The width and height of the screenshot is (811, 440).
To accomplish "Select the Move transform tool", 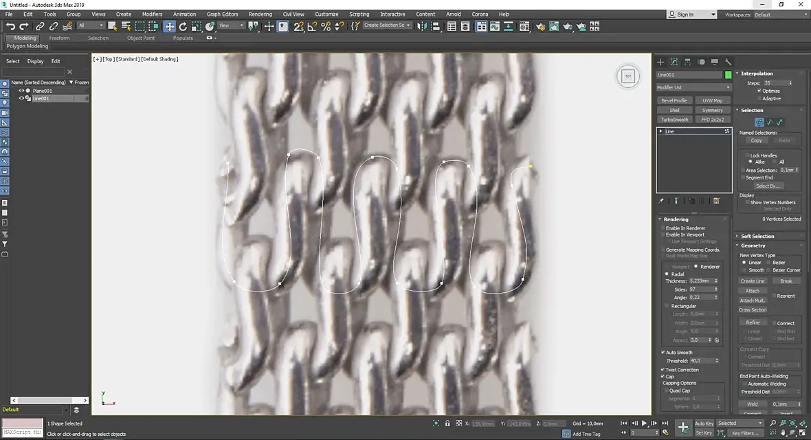I will [169, 26].
